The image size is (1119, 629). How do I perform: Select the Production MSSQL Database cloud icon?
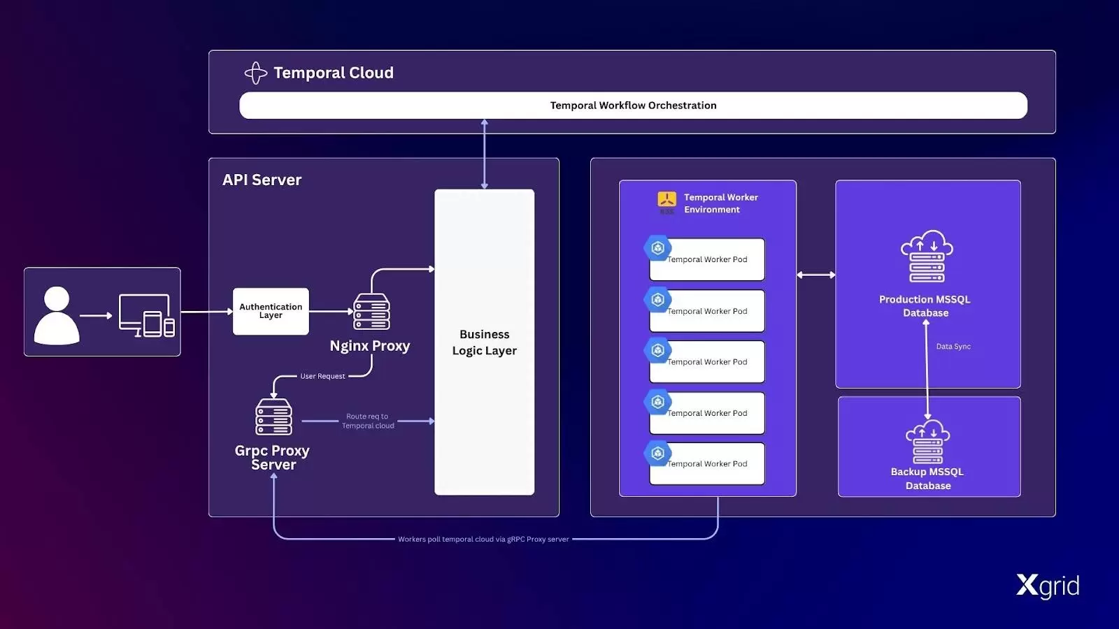[x=927, y=256]
